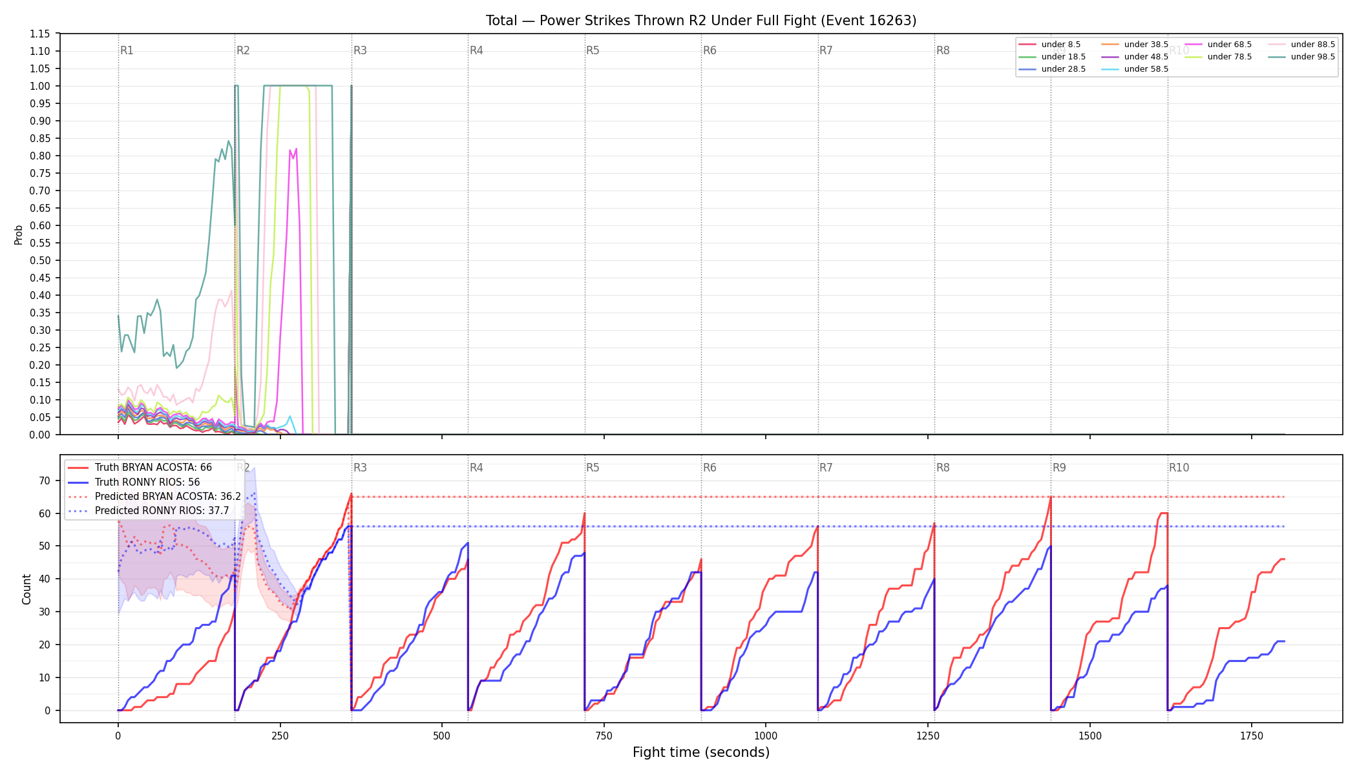This screenshot has width=1357, height=775.
Task: Click the '1750' tick on the time axis
Action: pos(1252,736)
